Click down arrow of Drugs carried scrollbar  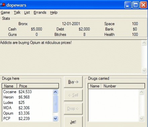(x=141, y=118)
